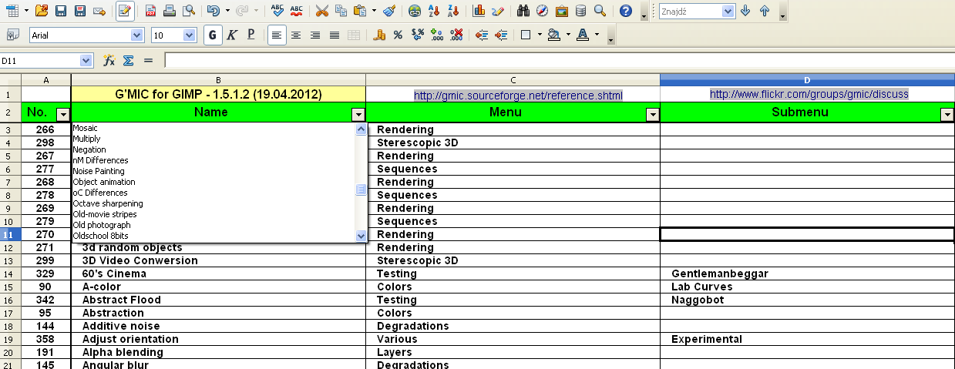Activate the Format Paintbrush
The height and width of the screenshot is (369, 955).
[390, 11]
